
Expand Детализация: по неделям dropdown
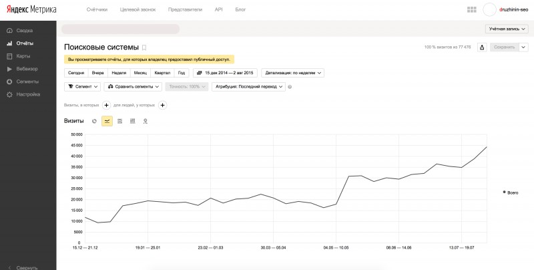coord(292,73)
